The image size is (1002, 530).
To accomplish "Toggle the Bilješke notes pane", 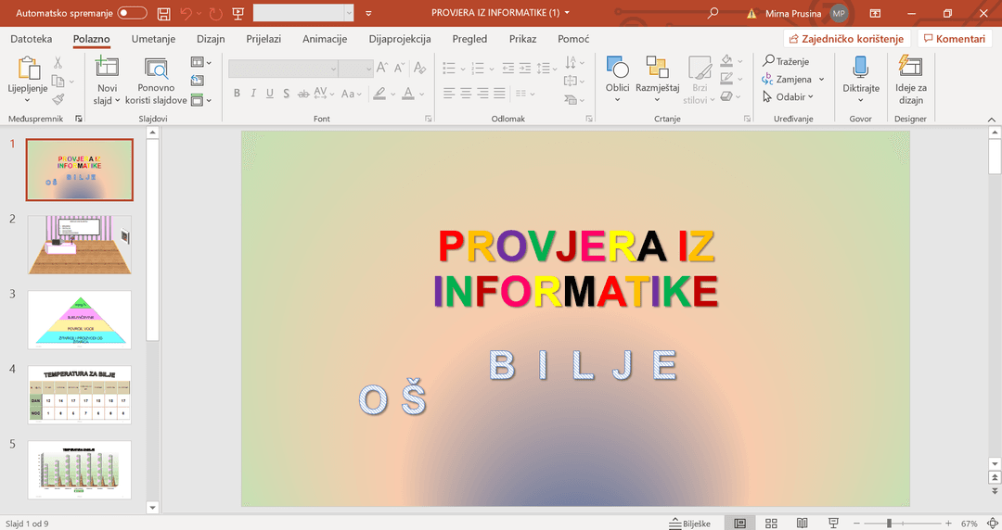I will pos(690,523).
